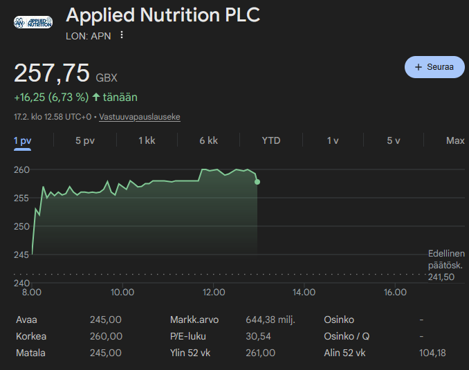Switch to the Max time range

click(455, 140)
